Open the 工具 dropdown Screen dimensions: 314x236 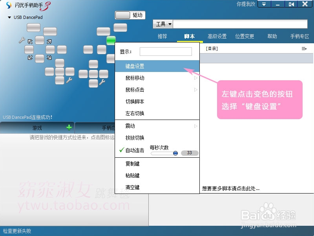pos(164,24)
